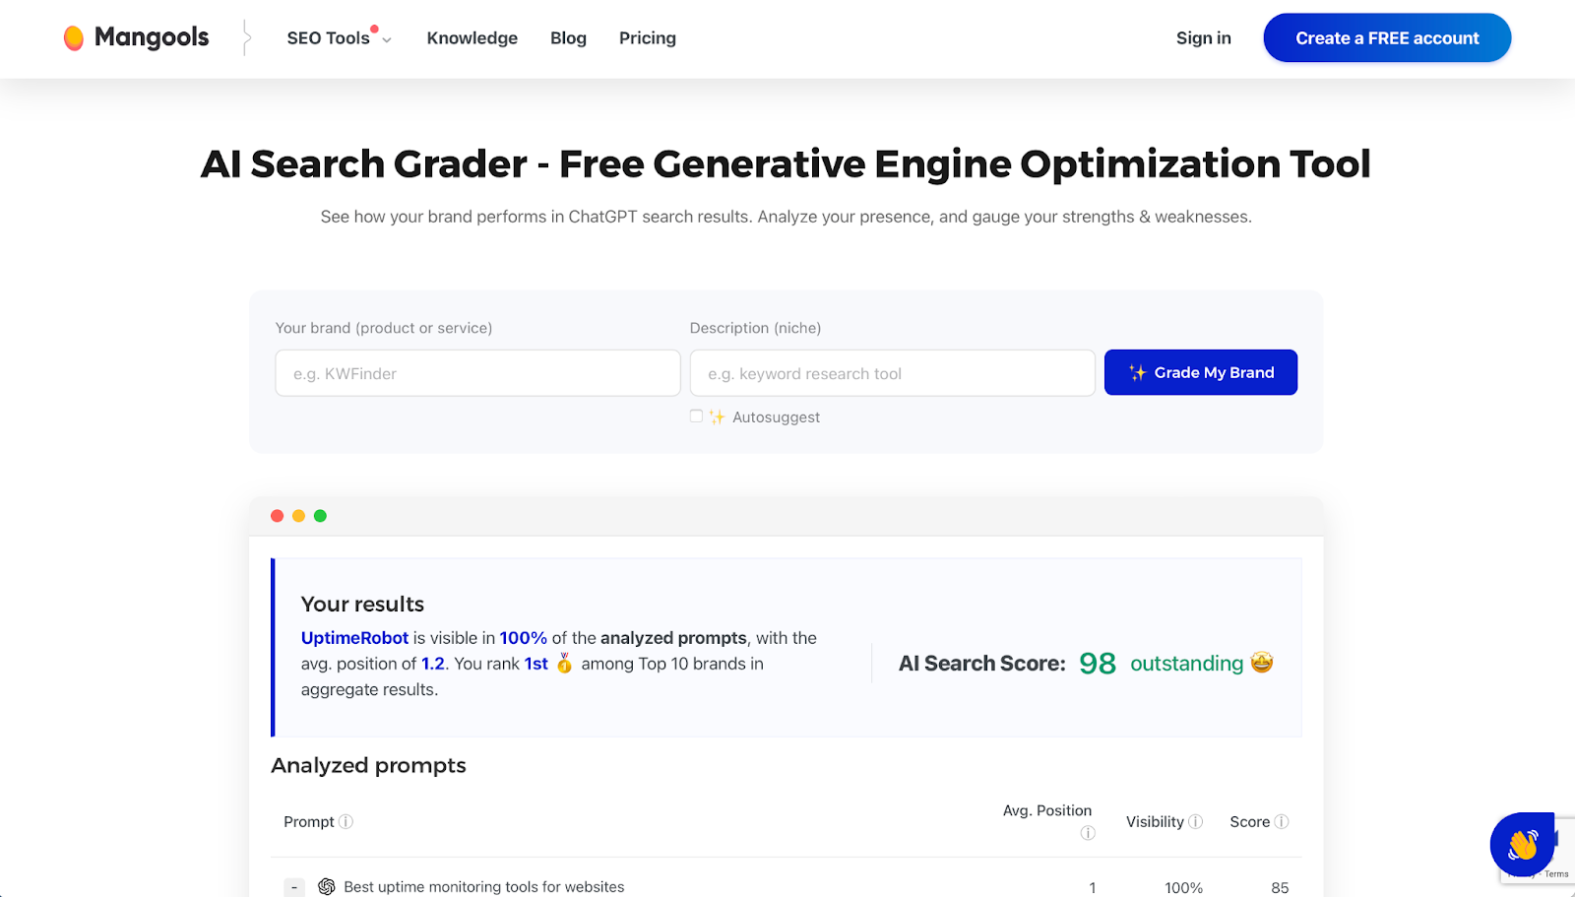
Task: Click the info icon next to Prompt
Action: tap(346, 821)
